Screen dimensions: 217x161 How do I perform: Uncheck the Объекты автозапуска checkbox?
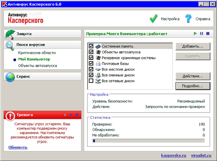coord(91,52)
